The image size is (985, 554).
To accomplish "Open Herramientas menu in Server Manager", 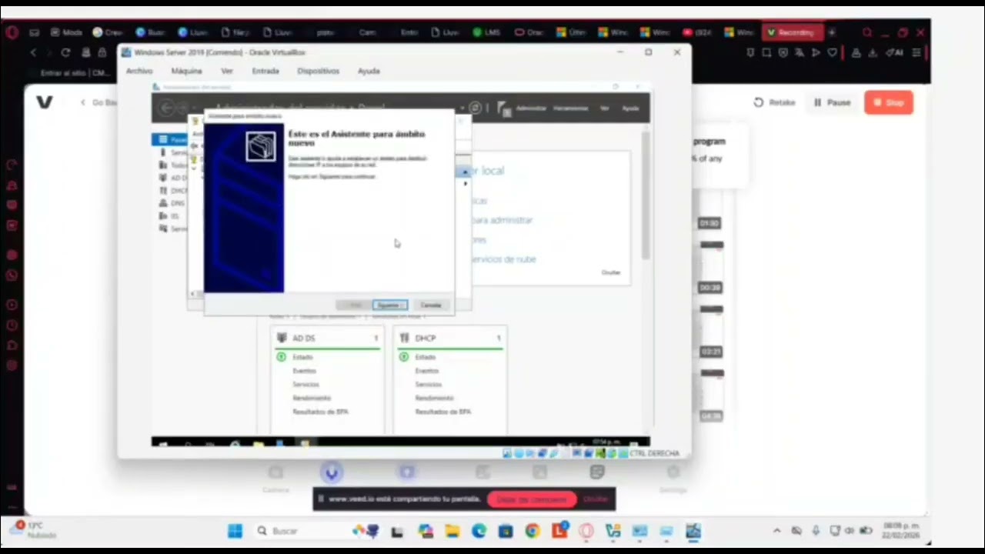I will point(571,108).
